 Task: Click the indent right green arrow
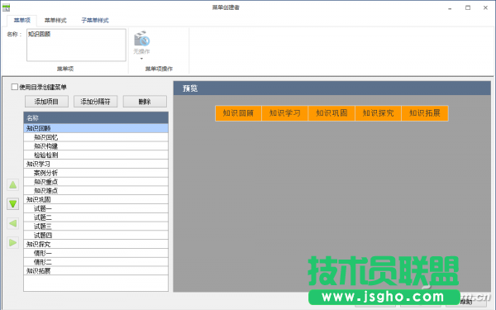[x=13, y=243]
